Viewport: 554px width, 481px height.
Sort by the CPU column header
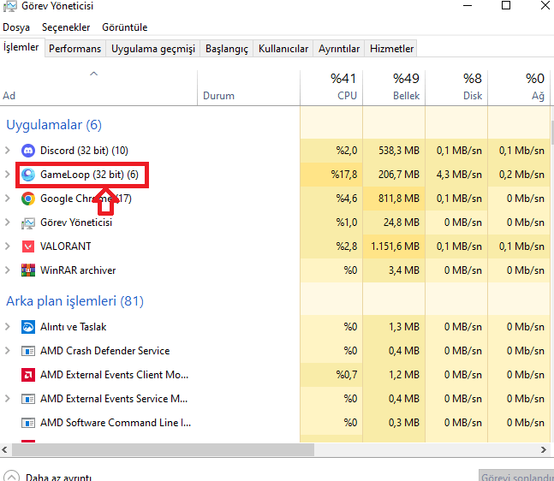pos(331,87)
